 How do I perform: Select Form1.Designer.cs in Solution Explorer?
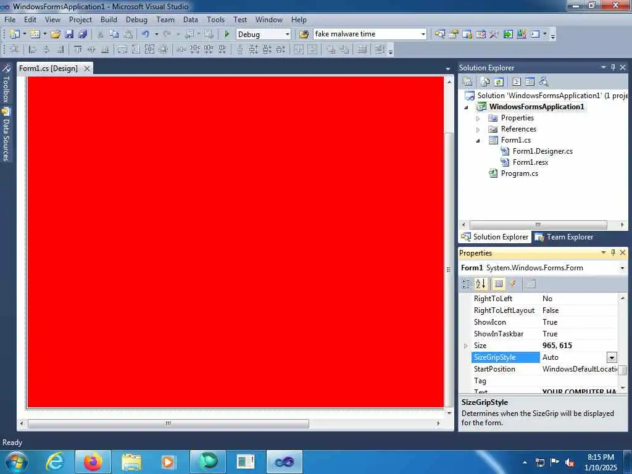[x=542, y=151]
